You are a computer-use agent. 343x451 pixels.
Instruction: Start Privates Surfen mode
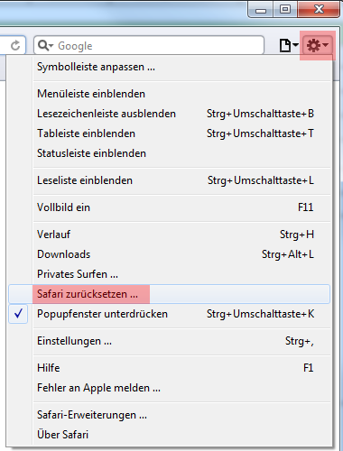[x=170, y=274]
